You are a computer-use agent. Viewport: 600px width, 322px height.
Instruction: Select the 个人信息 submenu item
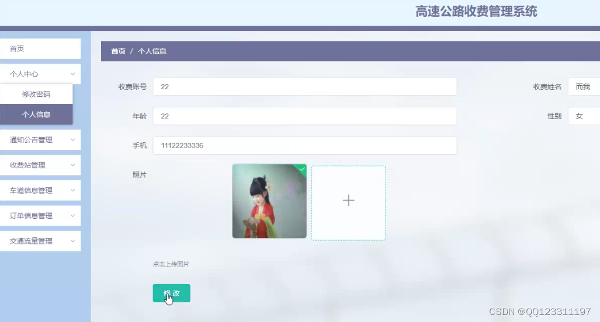(36, 114)
